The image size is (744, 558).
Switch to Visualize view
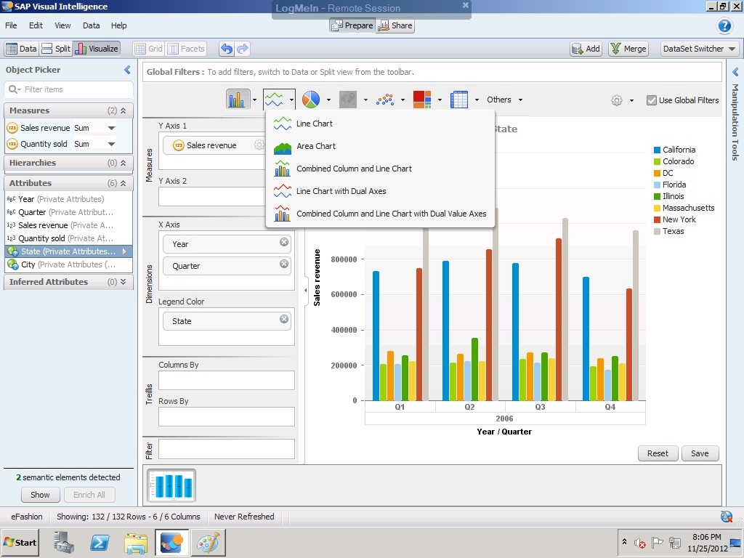tap(97, 49)
